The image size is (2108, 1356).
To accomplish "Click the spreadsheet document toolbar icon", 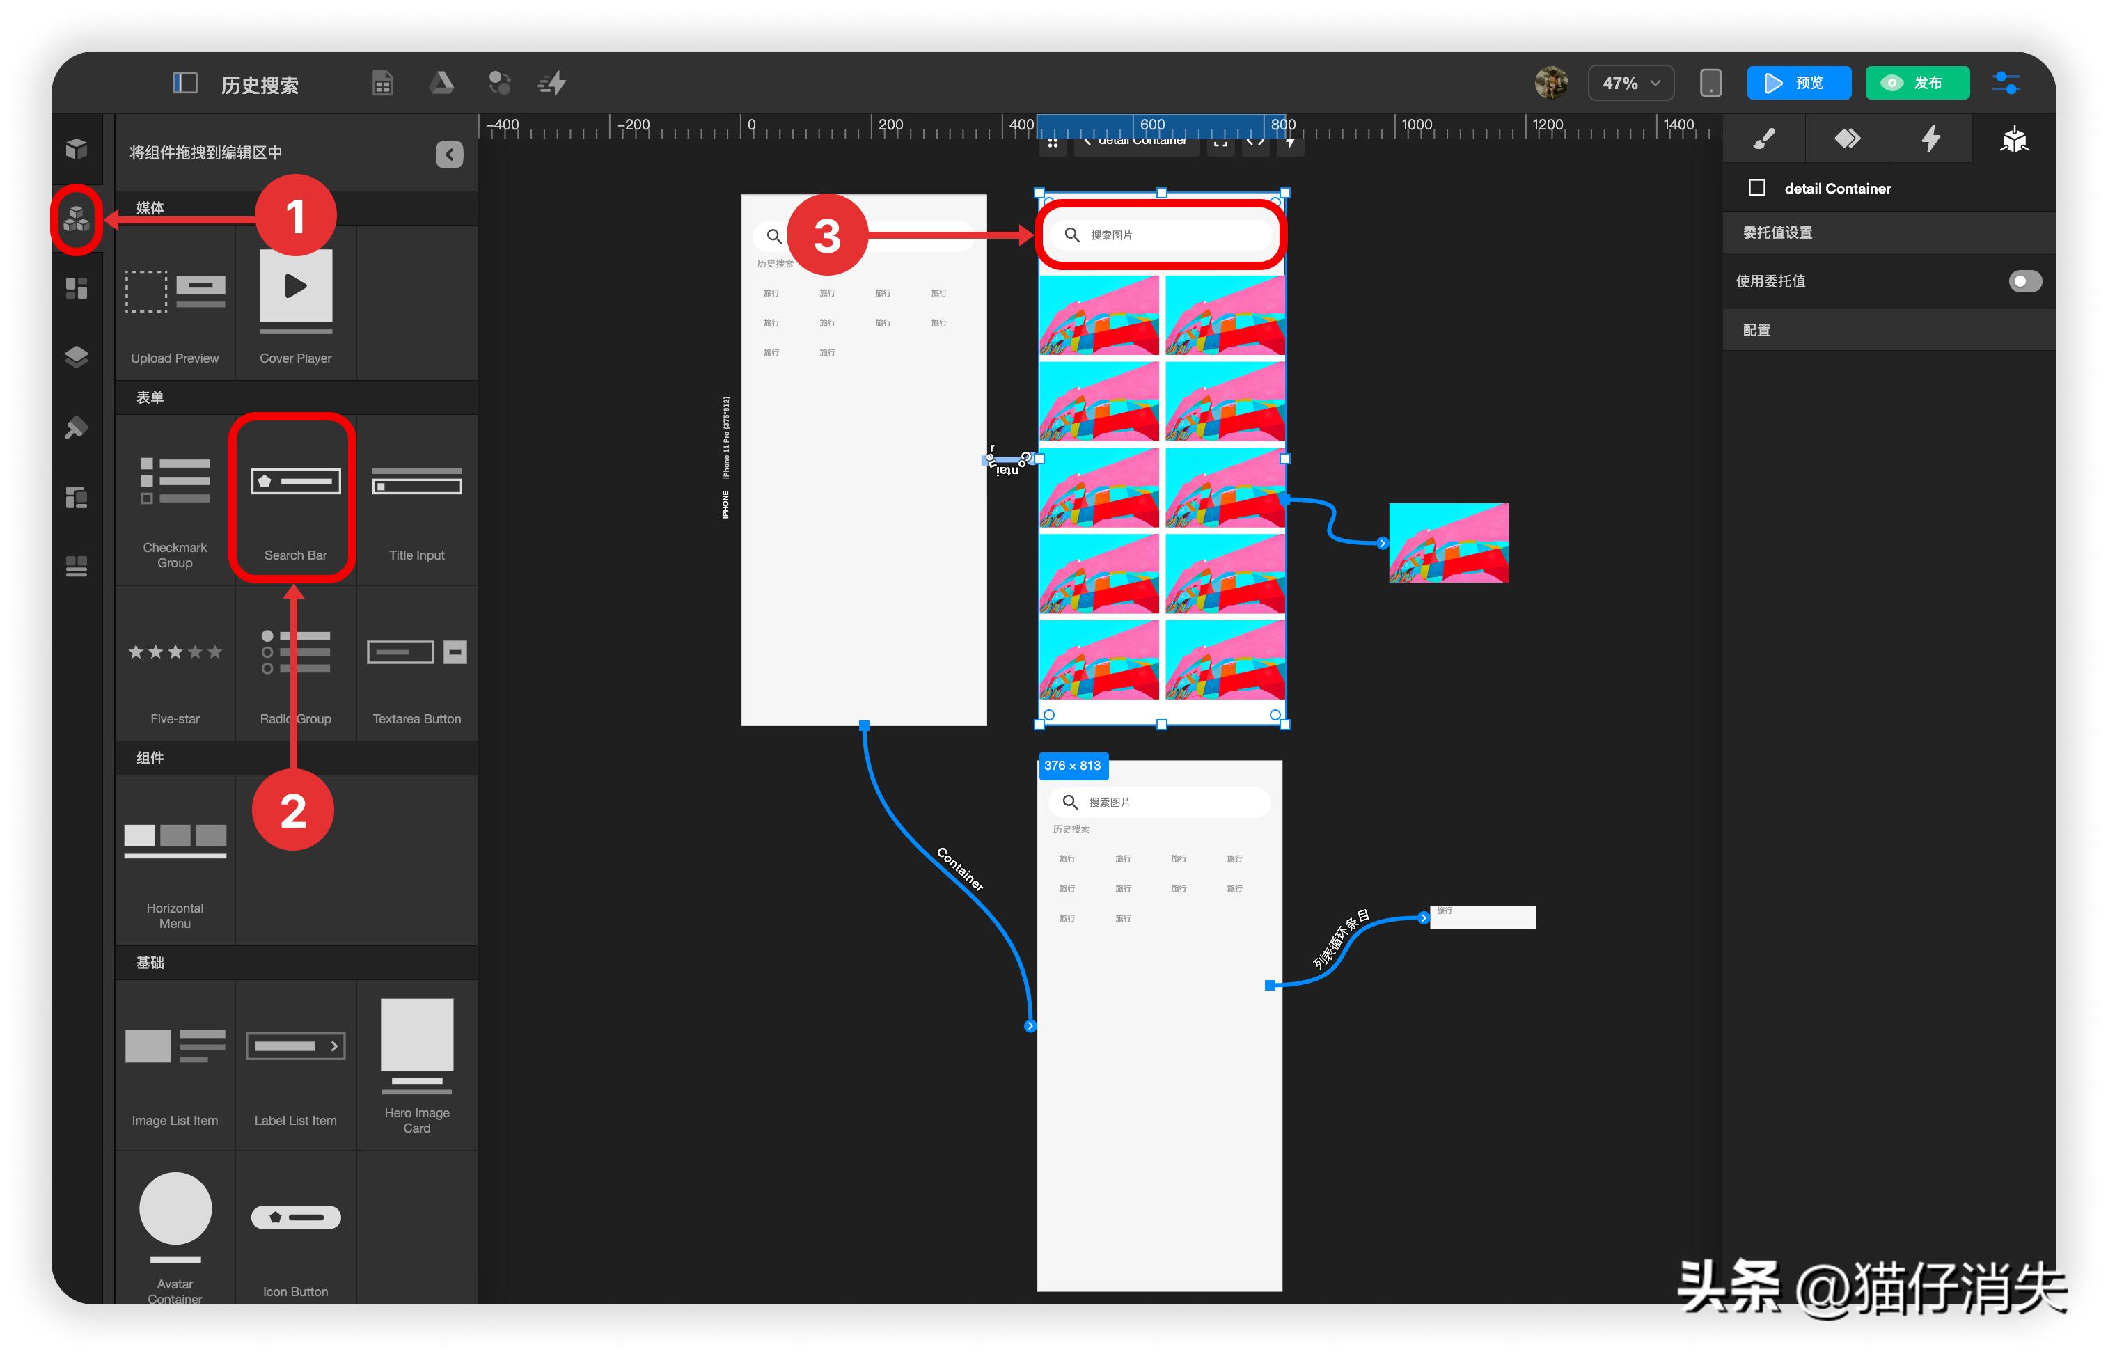I will click(382, 84).
